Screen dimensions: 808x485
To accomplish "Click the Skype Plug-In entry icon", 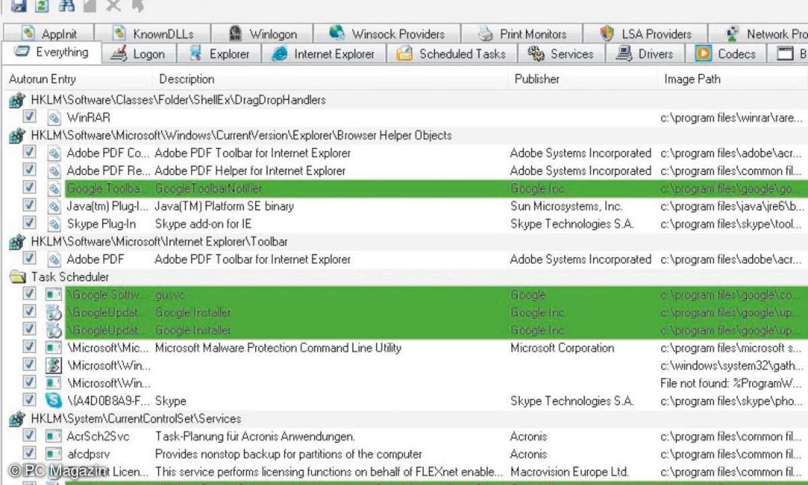I will [54, 224].
